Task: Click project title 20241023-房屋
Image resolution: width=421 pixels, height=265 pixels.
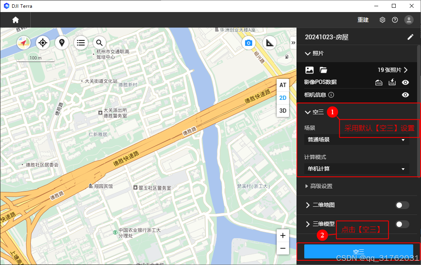Action: click(x=327, y=37)
